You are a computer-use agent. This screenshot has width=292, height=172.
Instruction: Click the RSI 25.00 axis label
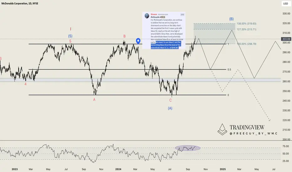(286, 161)
